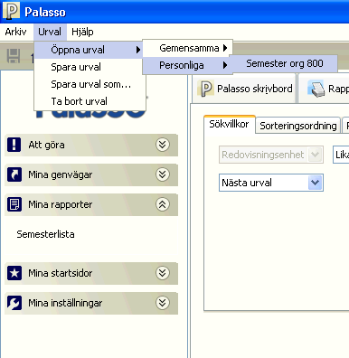Click the Mina rapporter document icon
This screenshot has height=358, width=349.
tap(14, 204)
